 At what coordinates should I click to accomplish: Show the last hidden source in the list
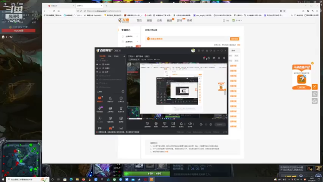(97, 87)
